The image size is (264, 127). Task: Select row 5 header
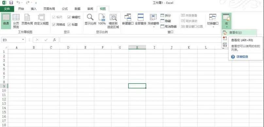(x=4, y=69)
